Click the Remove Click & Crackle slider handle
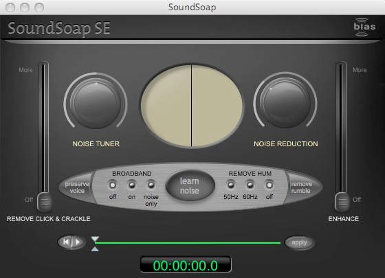This screenshot has width=385, height=278. pyautogui.click(x=45, y=202)
